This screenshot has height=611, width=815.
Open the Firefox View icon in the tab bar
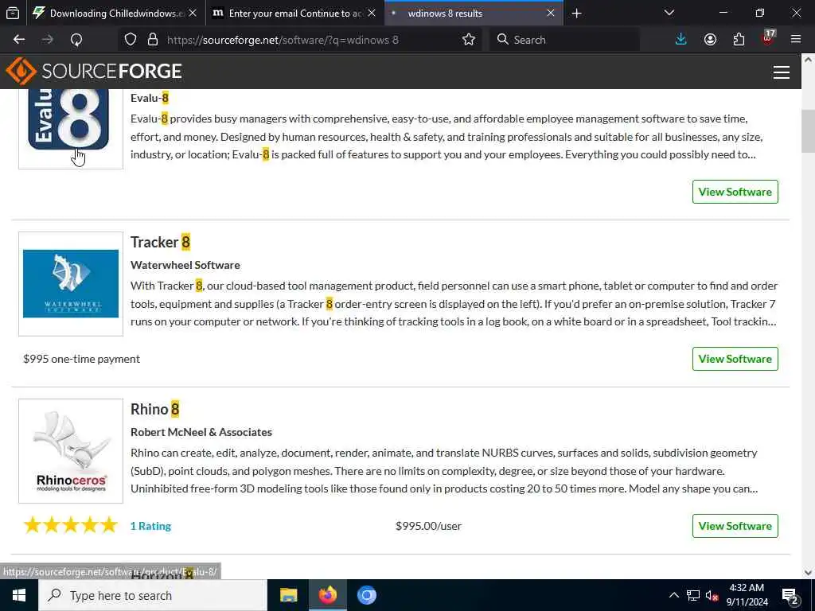point(13,13)
